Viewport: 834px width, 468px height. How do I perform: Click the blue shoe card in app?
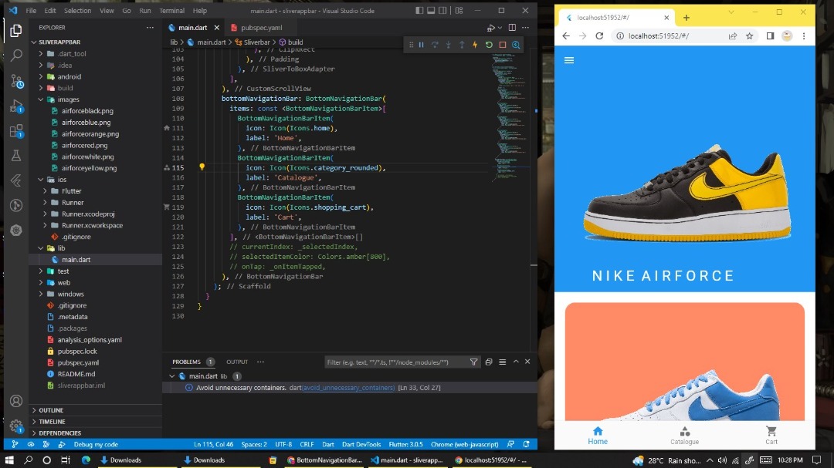click(684, 362)
